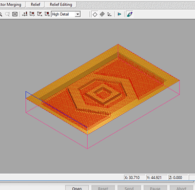The image size is (195, 190).
Task: Click the zoom to fit window icon
Action: (x=15, y=14)
